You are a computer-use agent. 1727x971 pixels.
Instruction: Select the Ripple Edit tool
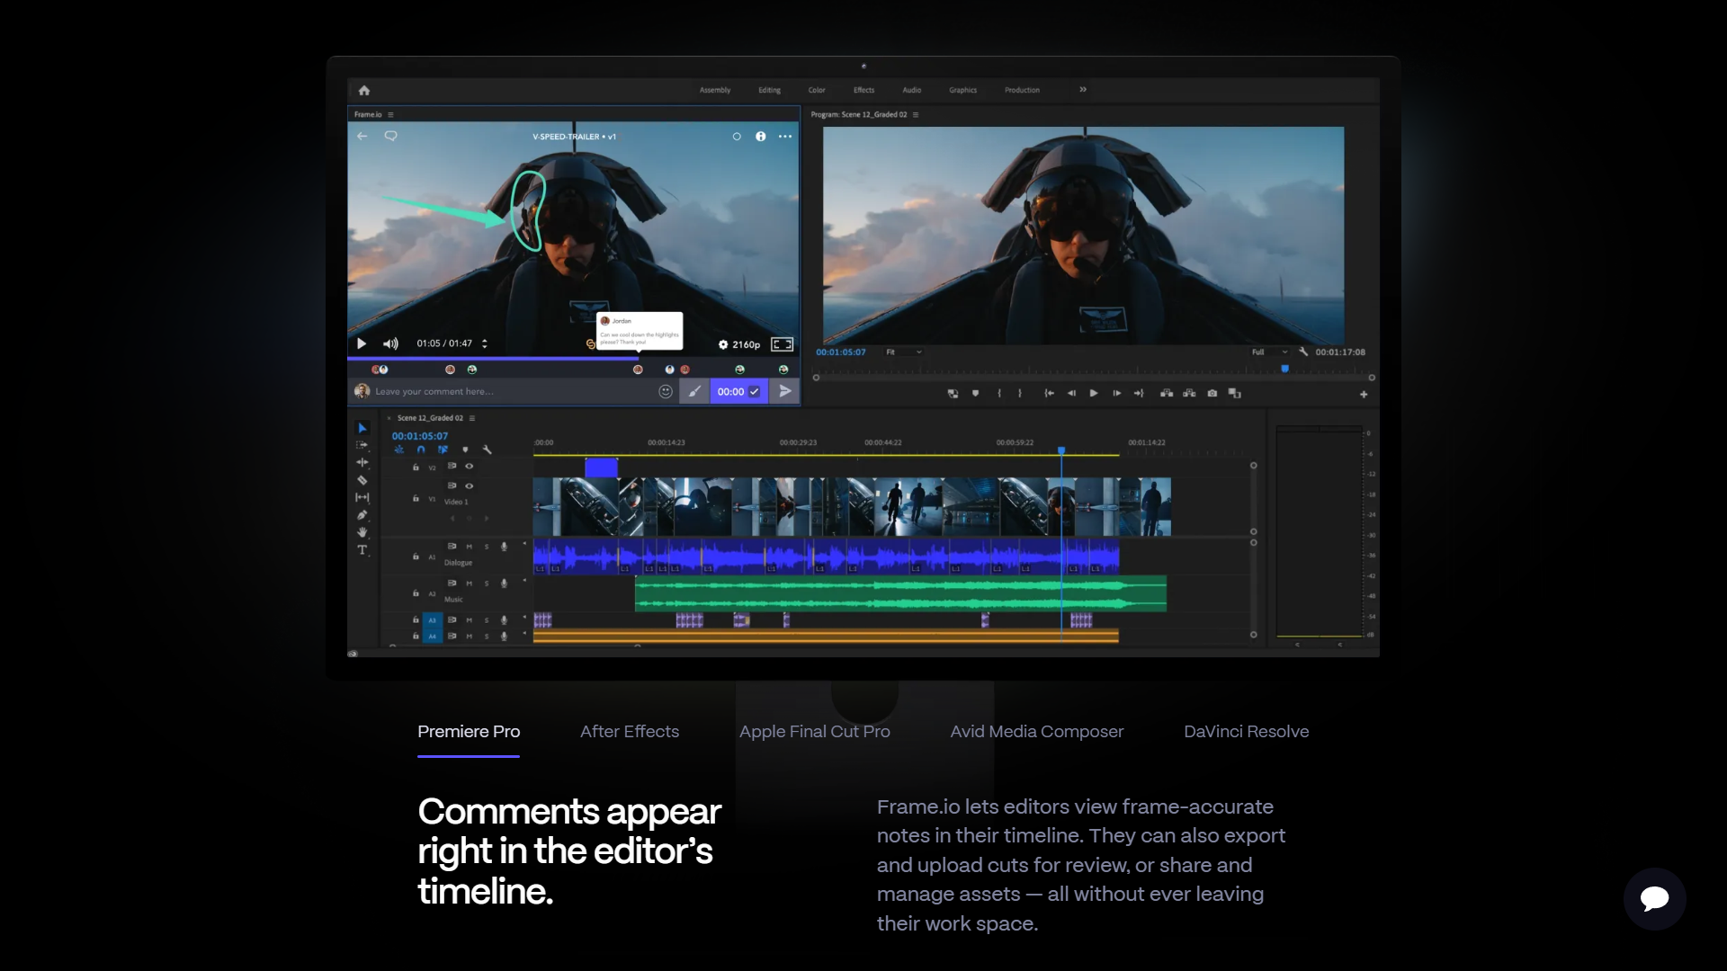(362, 462)
